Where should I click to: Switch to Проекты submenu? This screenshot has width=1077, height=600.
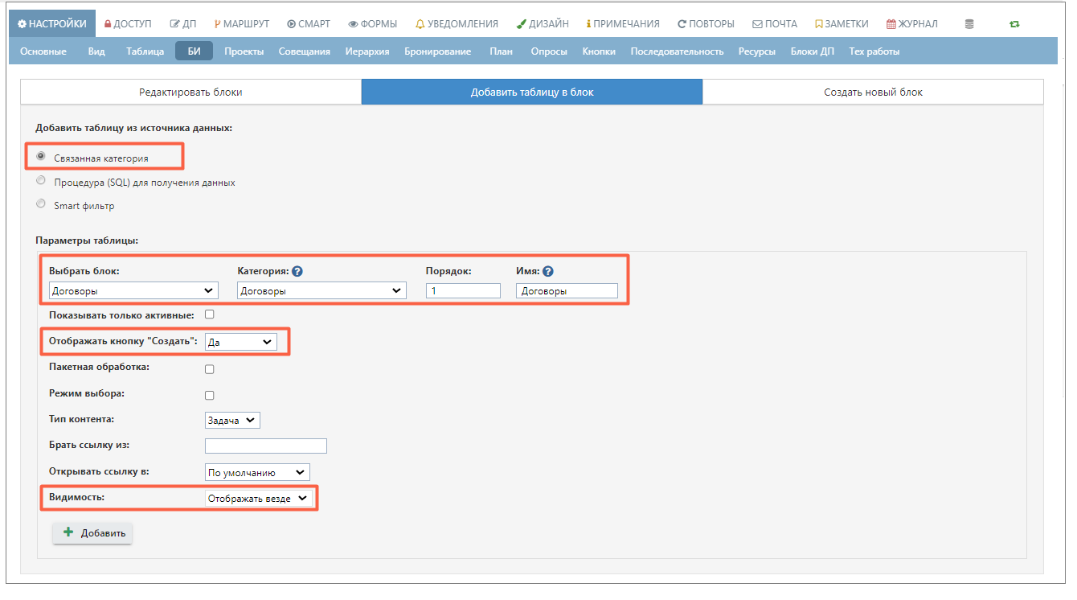244,51
